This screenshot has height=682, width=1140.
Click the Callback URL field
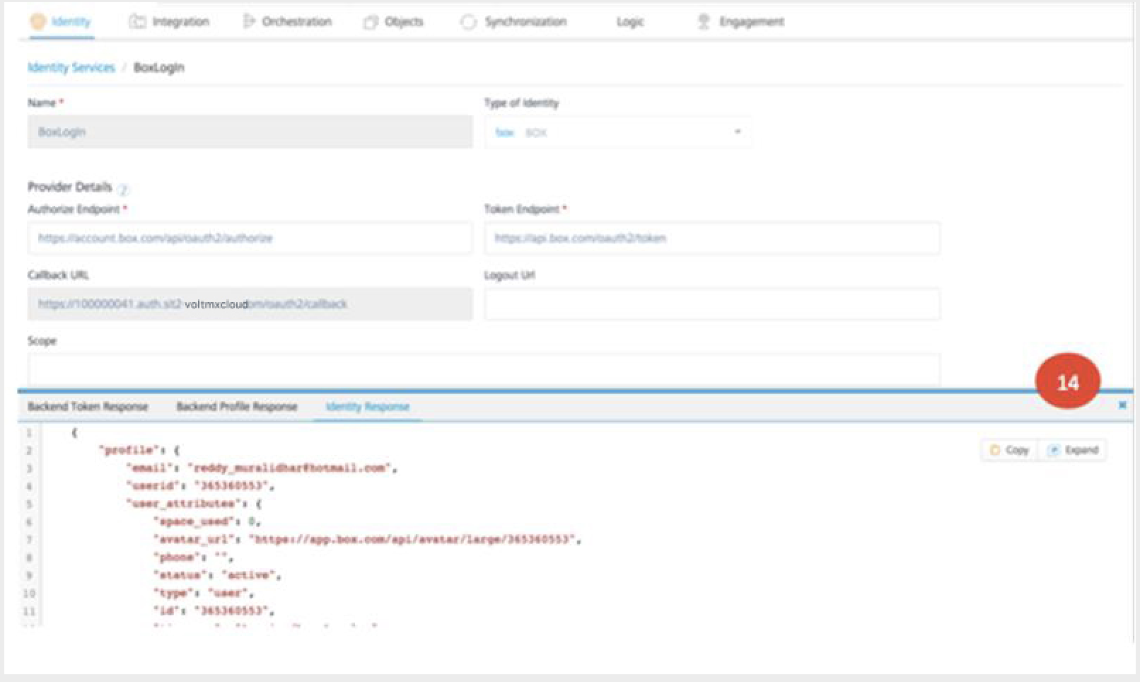(250, 304)
